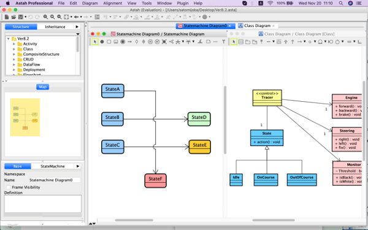This screenshot has width=368, height=230.
Task: Select the Class tool in class toolbar
Action: 241,42
